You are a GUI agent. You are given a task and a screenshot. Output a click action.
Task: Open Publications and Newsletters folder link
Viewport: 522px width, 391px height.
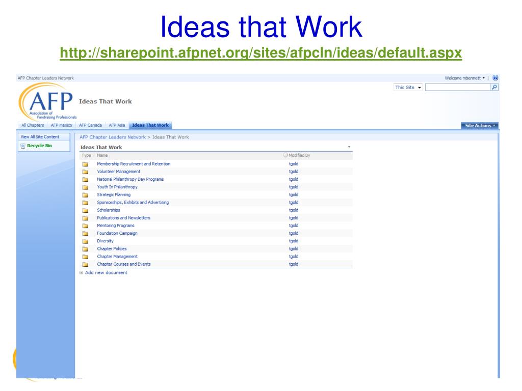(123, 218)
